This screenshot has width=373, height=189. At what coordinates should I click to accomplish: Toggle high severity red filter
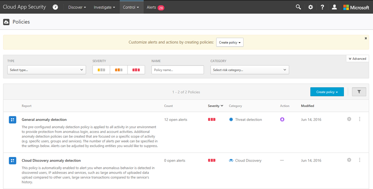(x=136, y=70)
